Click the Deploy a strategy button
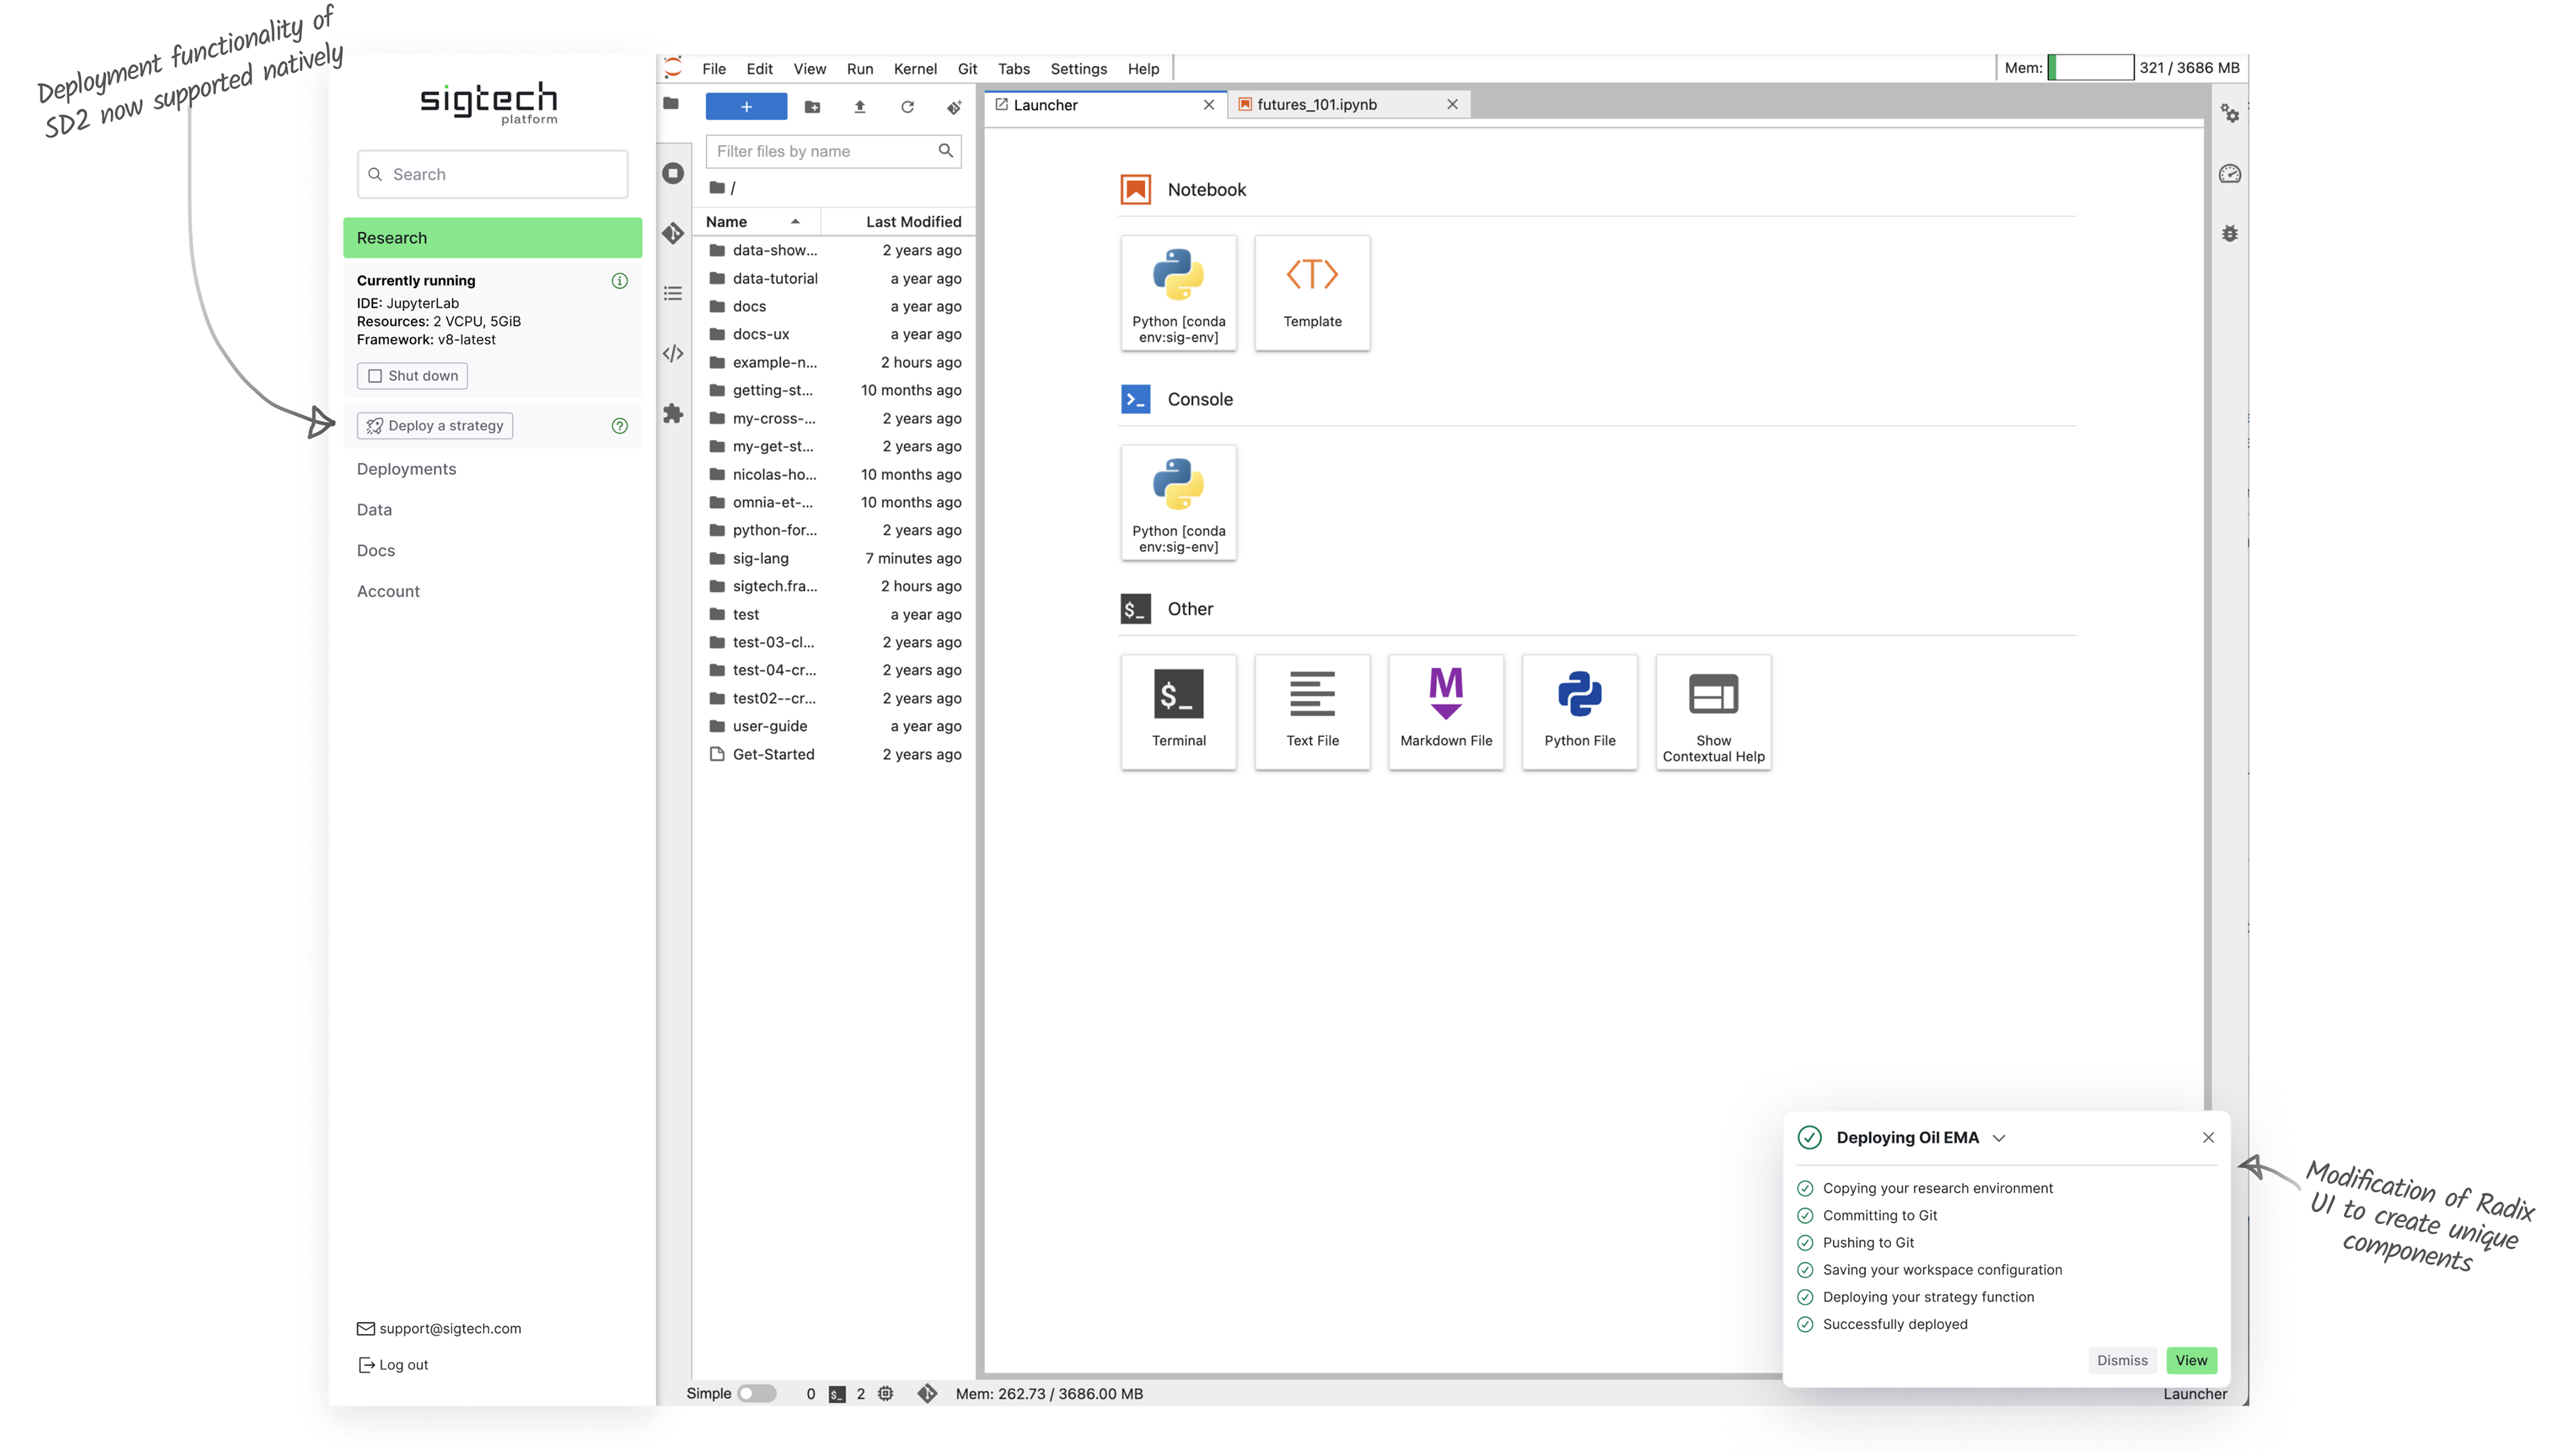 point(435,425)
